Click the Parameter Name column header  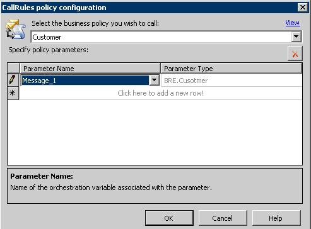(90, 69)
